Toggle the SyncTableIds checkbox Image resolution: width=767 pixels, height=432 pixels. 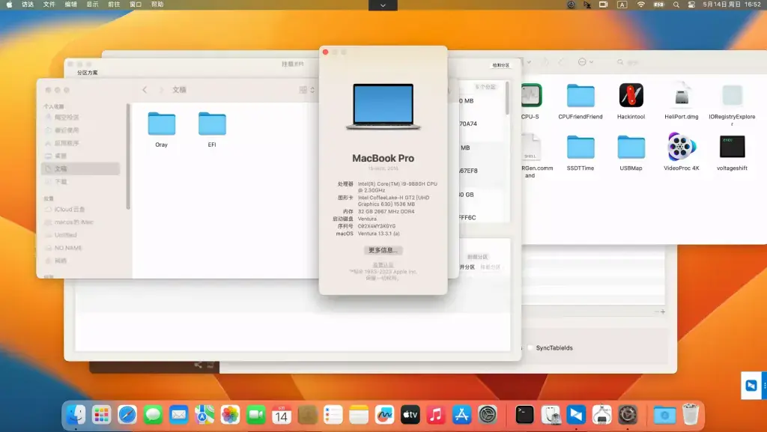coord(530,348)
